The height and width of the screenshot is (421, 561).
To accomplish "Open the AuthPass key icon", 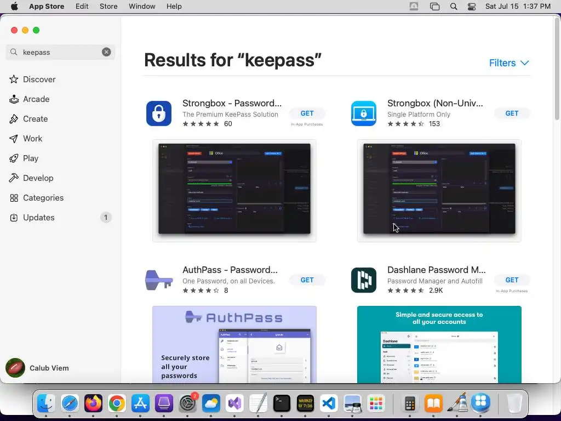I will point(159,280).
